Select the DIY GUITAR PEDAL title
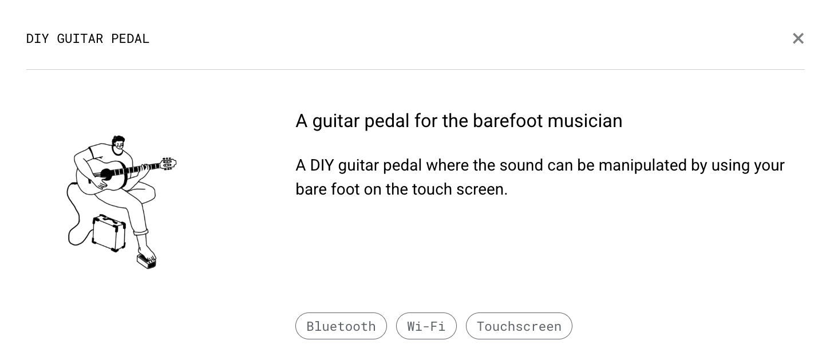 (x=88, y=38)
